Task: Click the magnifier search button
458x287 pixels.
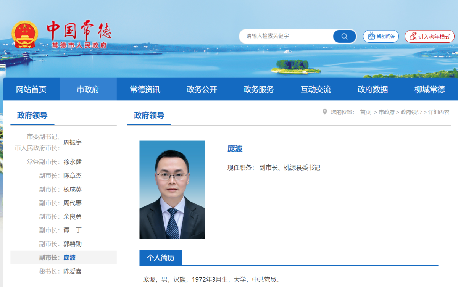Action: click(x=344, y=36)
